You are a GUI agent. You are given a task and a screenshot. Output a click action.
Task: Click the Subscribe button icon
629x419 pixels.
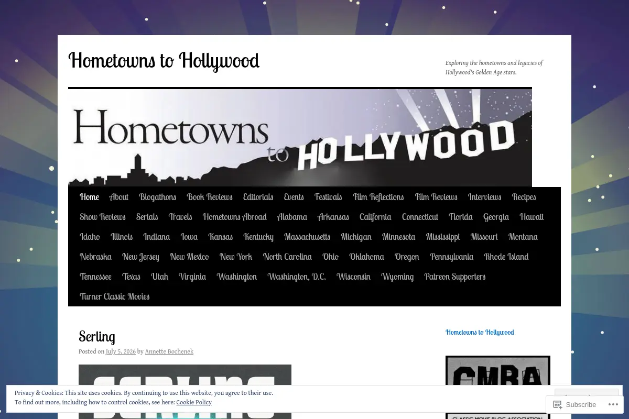point(558,404)
